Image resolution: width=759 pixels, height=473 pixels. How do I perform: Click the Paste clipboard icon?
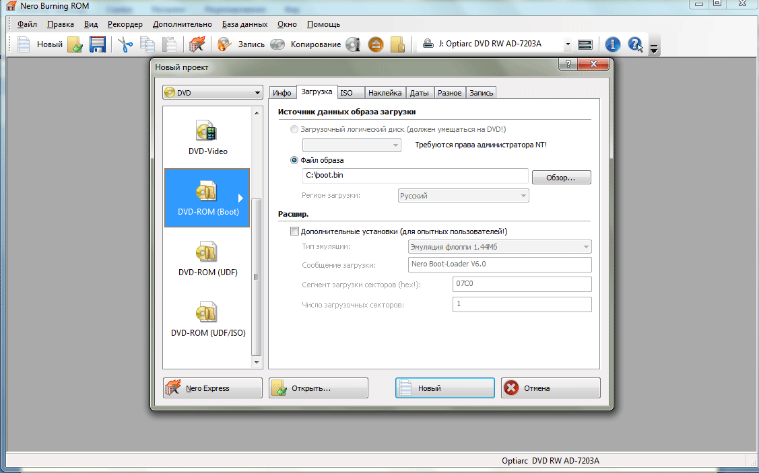coord(169,44)
